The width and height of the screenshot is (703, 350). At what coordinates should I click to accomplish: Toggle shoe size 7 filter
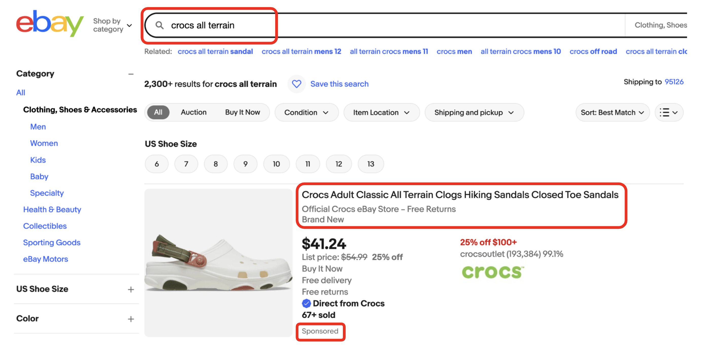186,164
